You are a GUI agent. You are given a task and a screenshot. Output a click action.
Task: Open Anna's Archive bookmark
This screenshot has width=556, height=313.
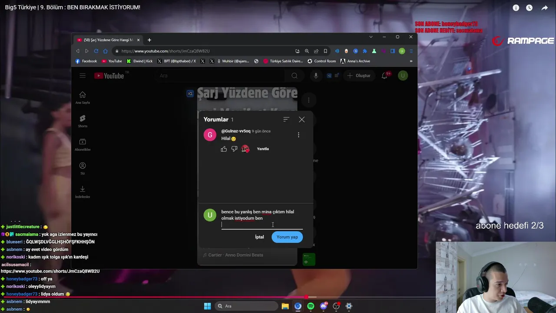[355, 61]
